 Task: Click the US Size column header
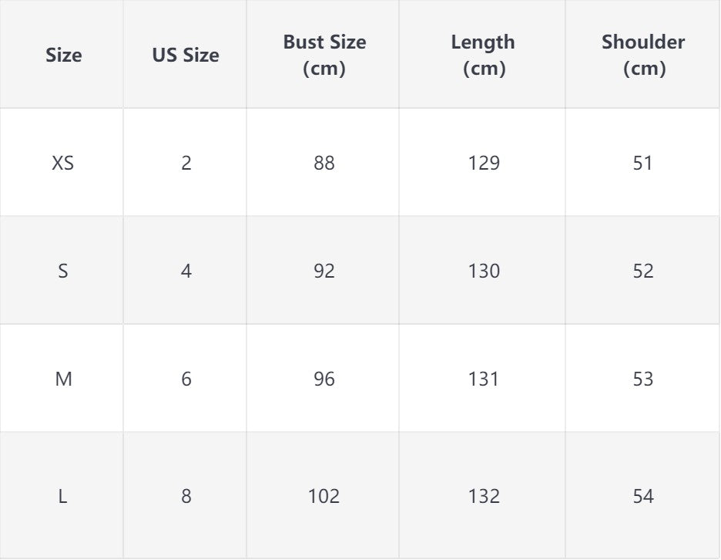tap(185, 55)
